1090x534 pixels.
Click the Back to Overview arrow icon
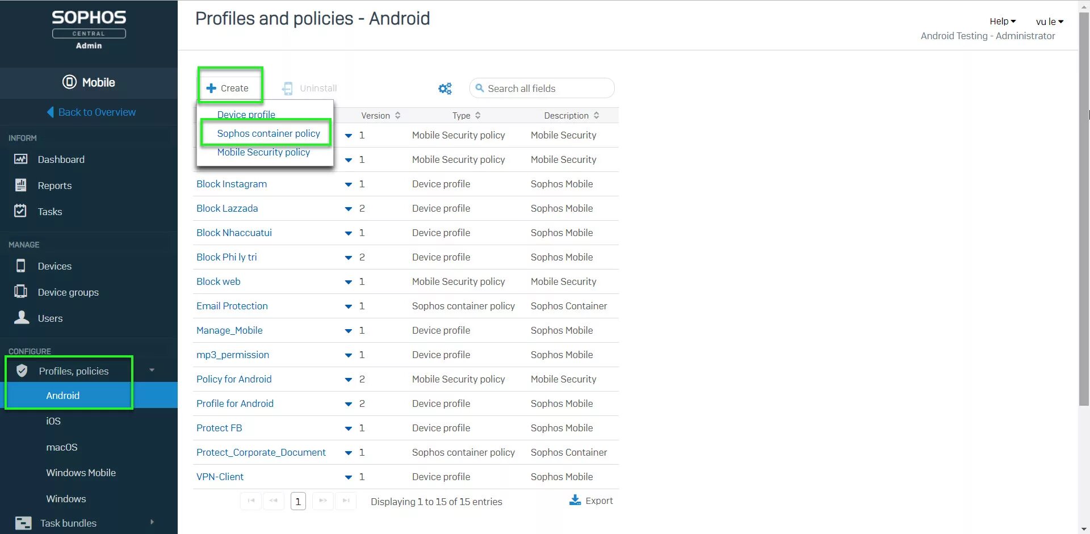pyautogui.click(x=51, y=112)
